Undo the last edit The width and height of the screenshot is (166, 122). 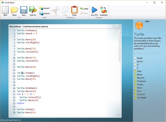[x=84, y=9]
